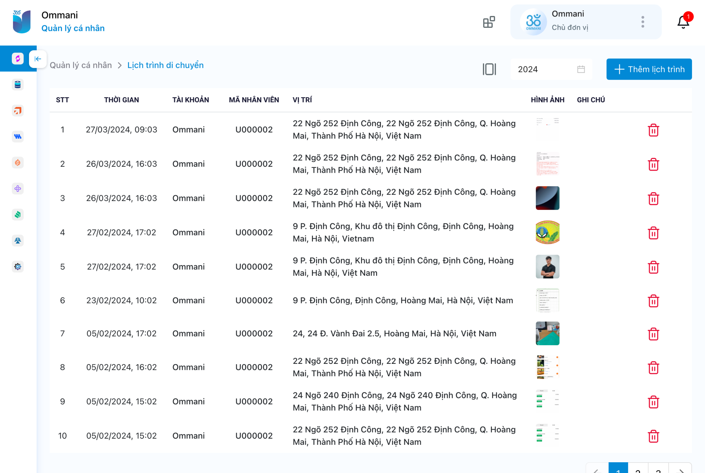Click the database stack sidebar icon
The image size is (705, 473).
[x=18, y=85]
